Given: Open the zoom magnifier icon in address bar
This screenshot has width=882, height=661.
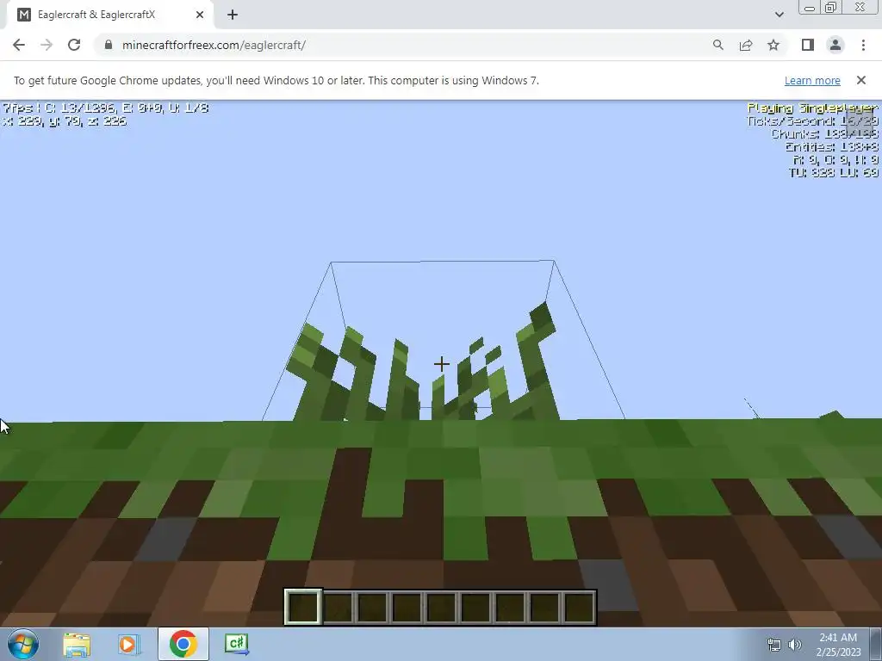Looking at the screenshot, I should pyautogui.click(x=717, y=45).
